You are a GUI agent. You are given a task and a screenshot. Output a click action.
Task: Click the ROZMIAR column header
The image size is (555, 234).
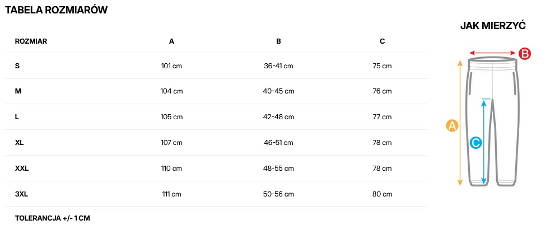[31, 41]
